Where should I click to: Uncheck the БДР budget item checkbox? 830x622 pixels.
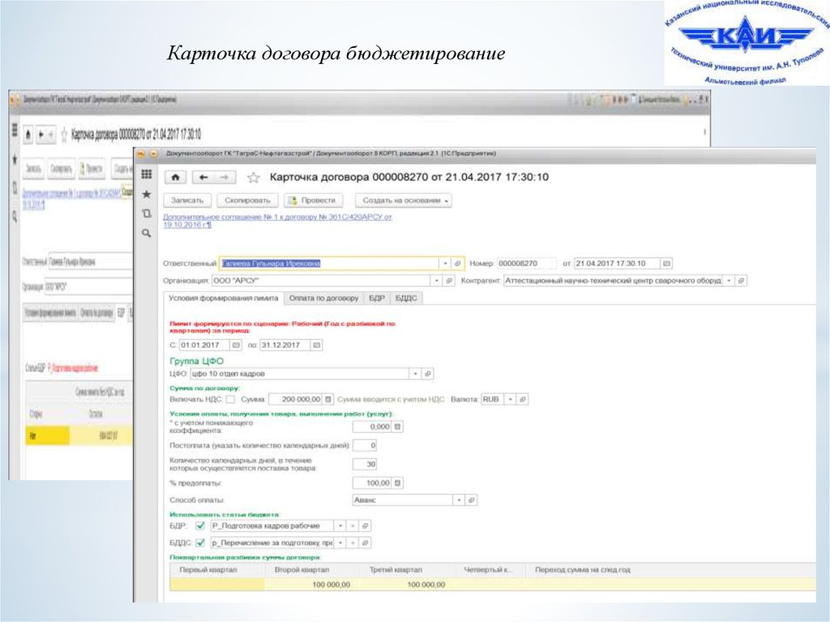(x=200, y=525)
